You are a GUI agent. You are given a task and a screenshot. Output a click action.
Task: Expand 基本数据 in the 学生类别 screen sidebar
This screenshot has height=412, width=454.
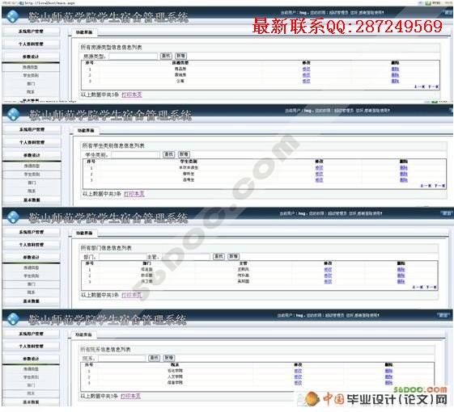click(x=32, y=200)
